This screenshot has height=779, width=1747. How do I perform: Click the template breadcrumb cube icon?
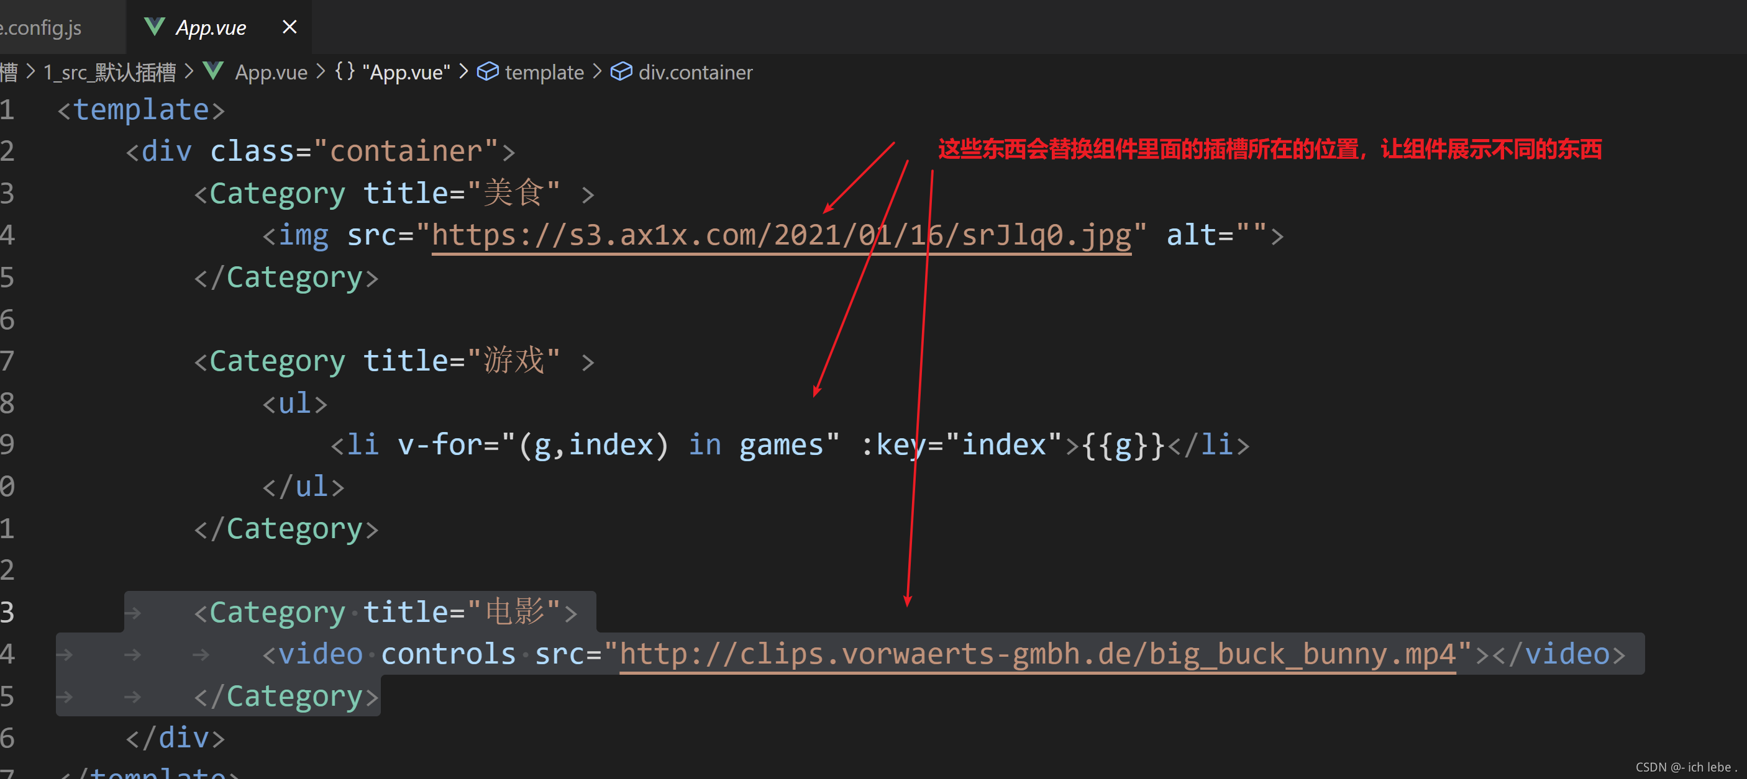488,71
